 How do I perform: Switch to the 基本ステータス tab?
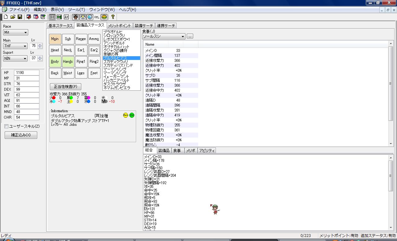pos(60,25)
